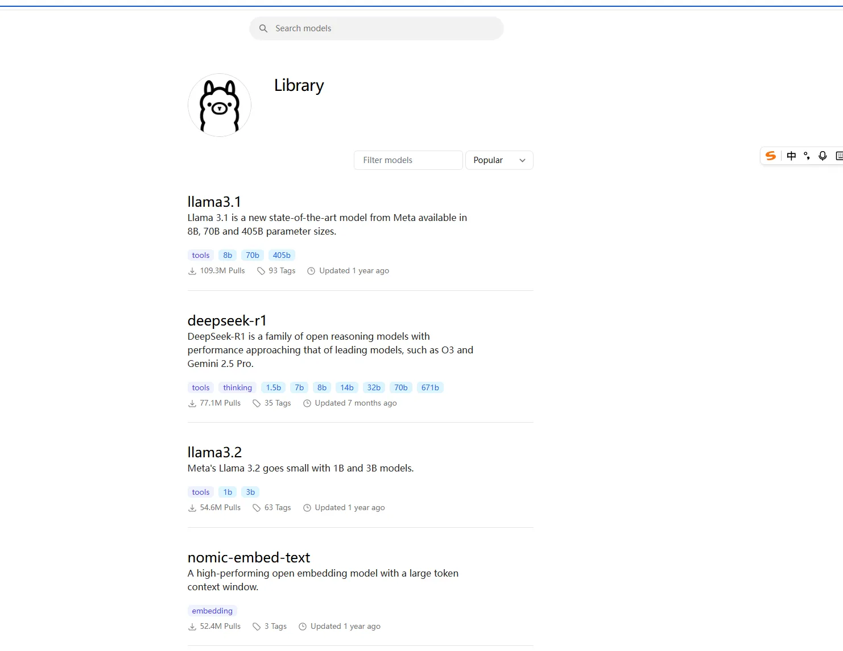Click the 109.3M Pulls text

coord(222,271)
